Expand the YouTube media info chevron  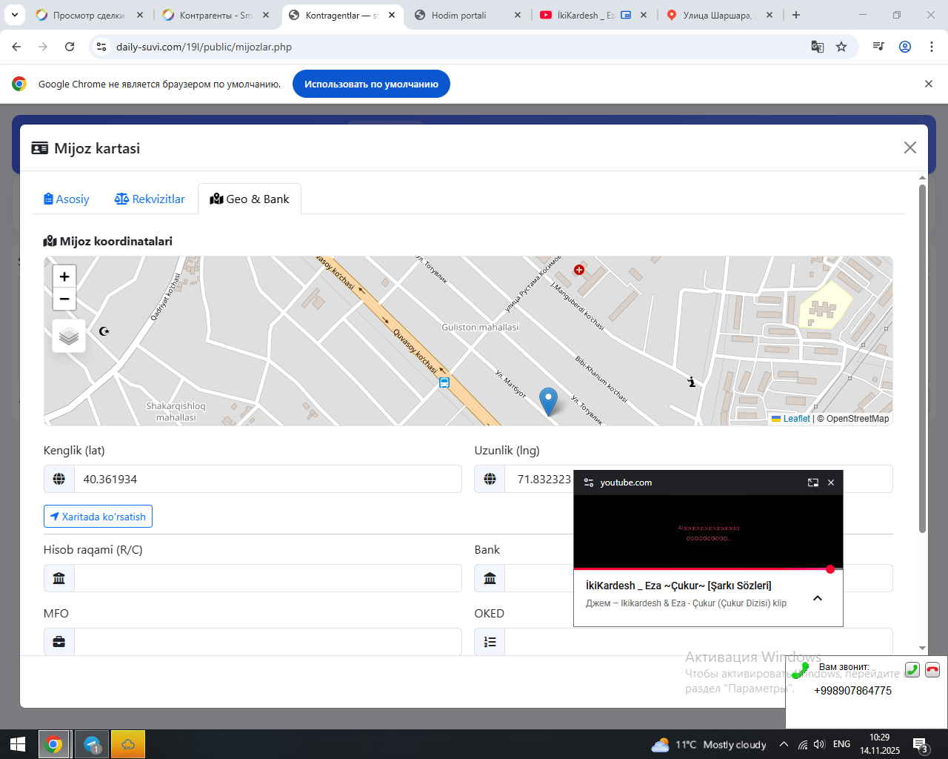(x=818, y=598)
